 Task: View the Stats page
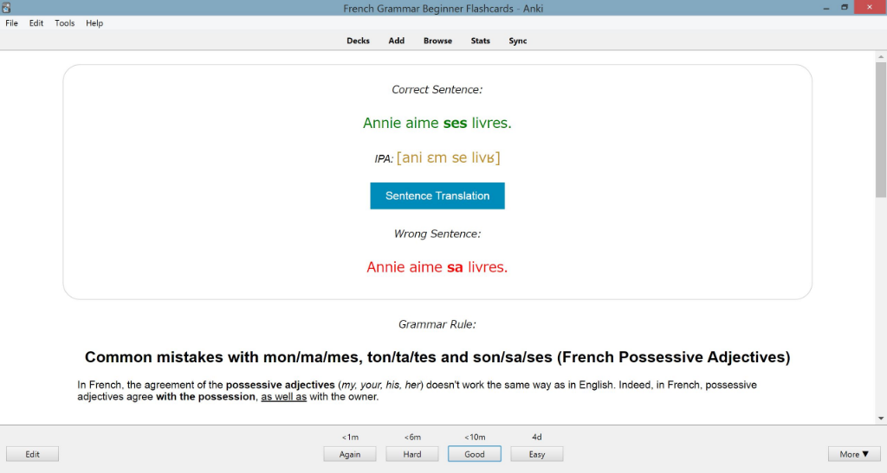[x=480, y=41]
